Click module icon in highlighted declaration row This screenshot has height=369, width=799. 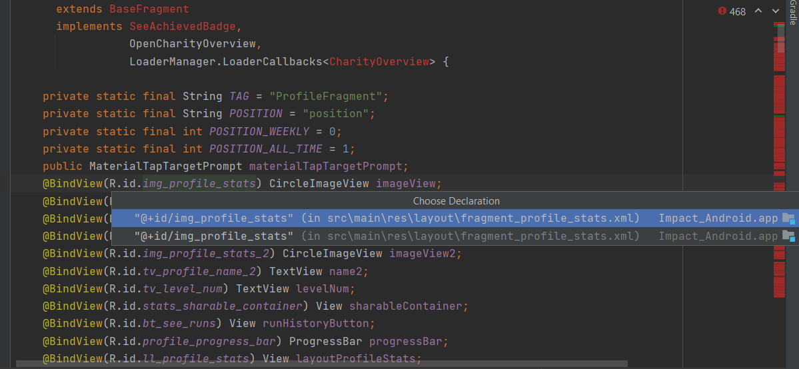click(x=788, y=218)
